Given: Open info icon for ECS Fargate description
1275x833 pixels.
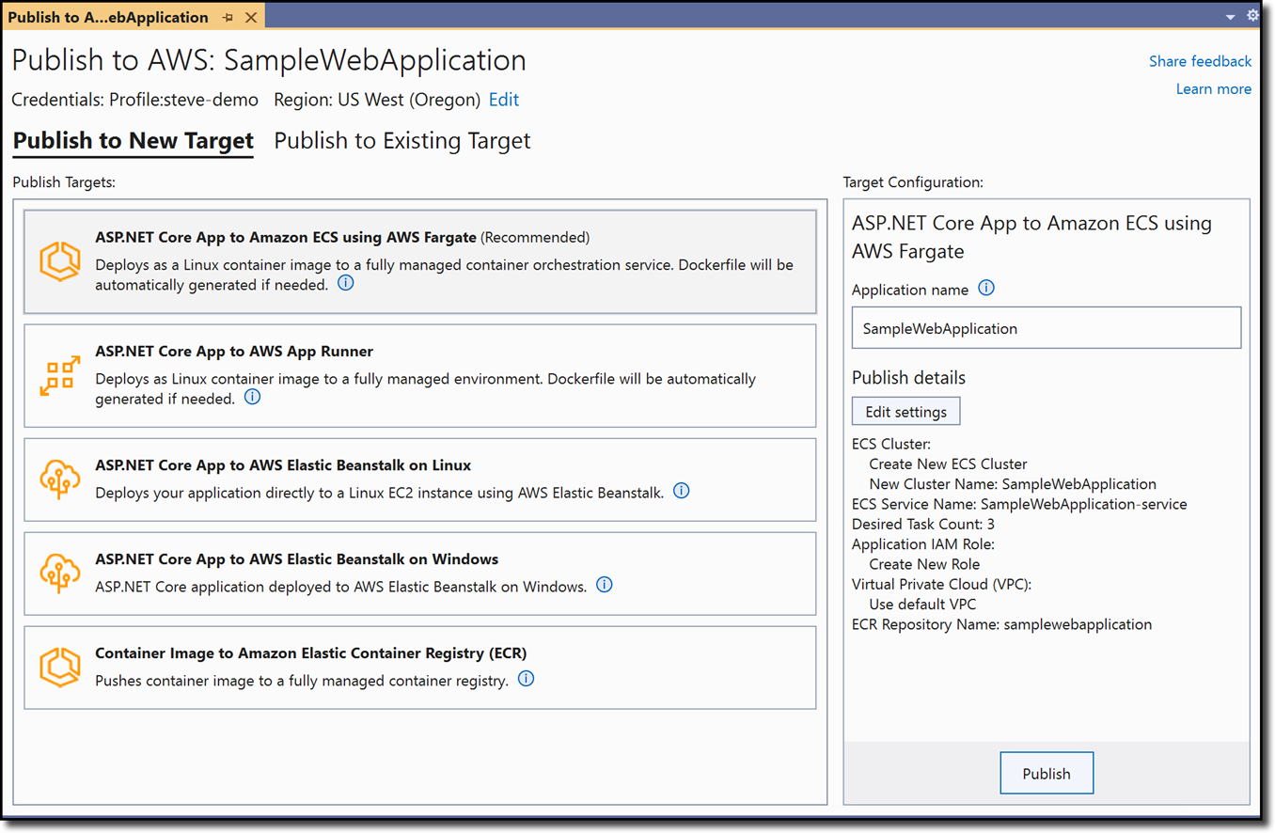Looking at the screenshot, I should pos(345,283).
